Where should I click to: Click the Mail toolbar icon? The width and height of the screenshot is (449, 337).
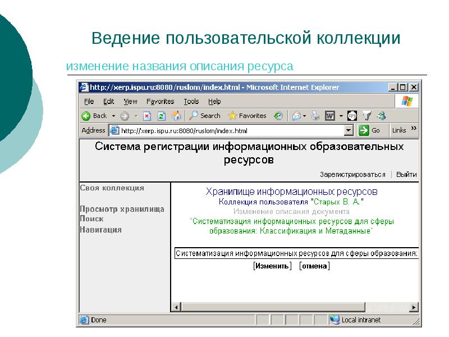[296, 116]
